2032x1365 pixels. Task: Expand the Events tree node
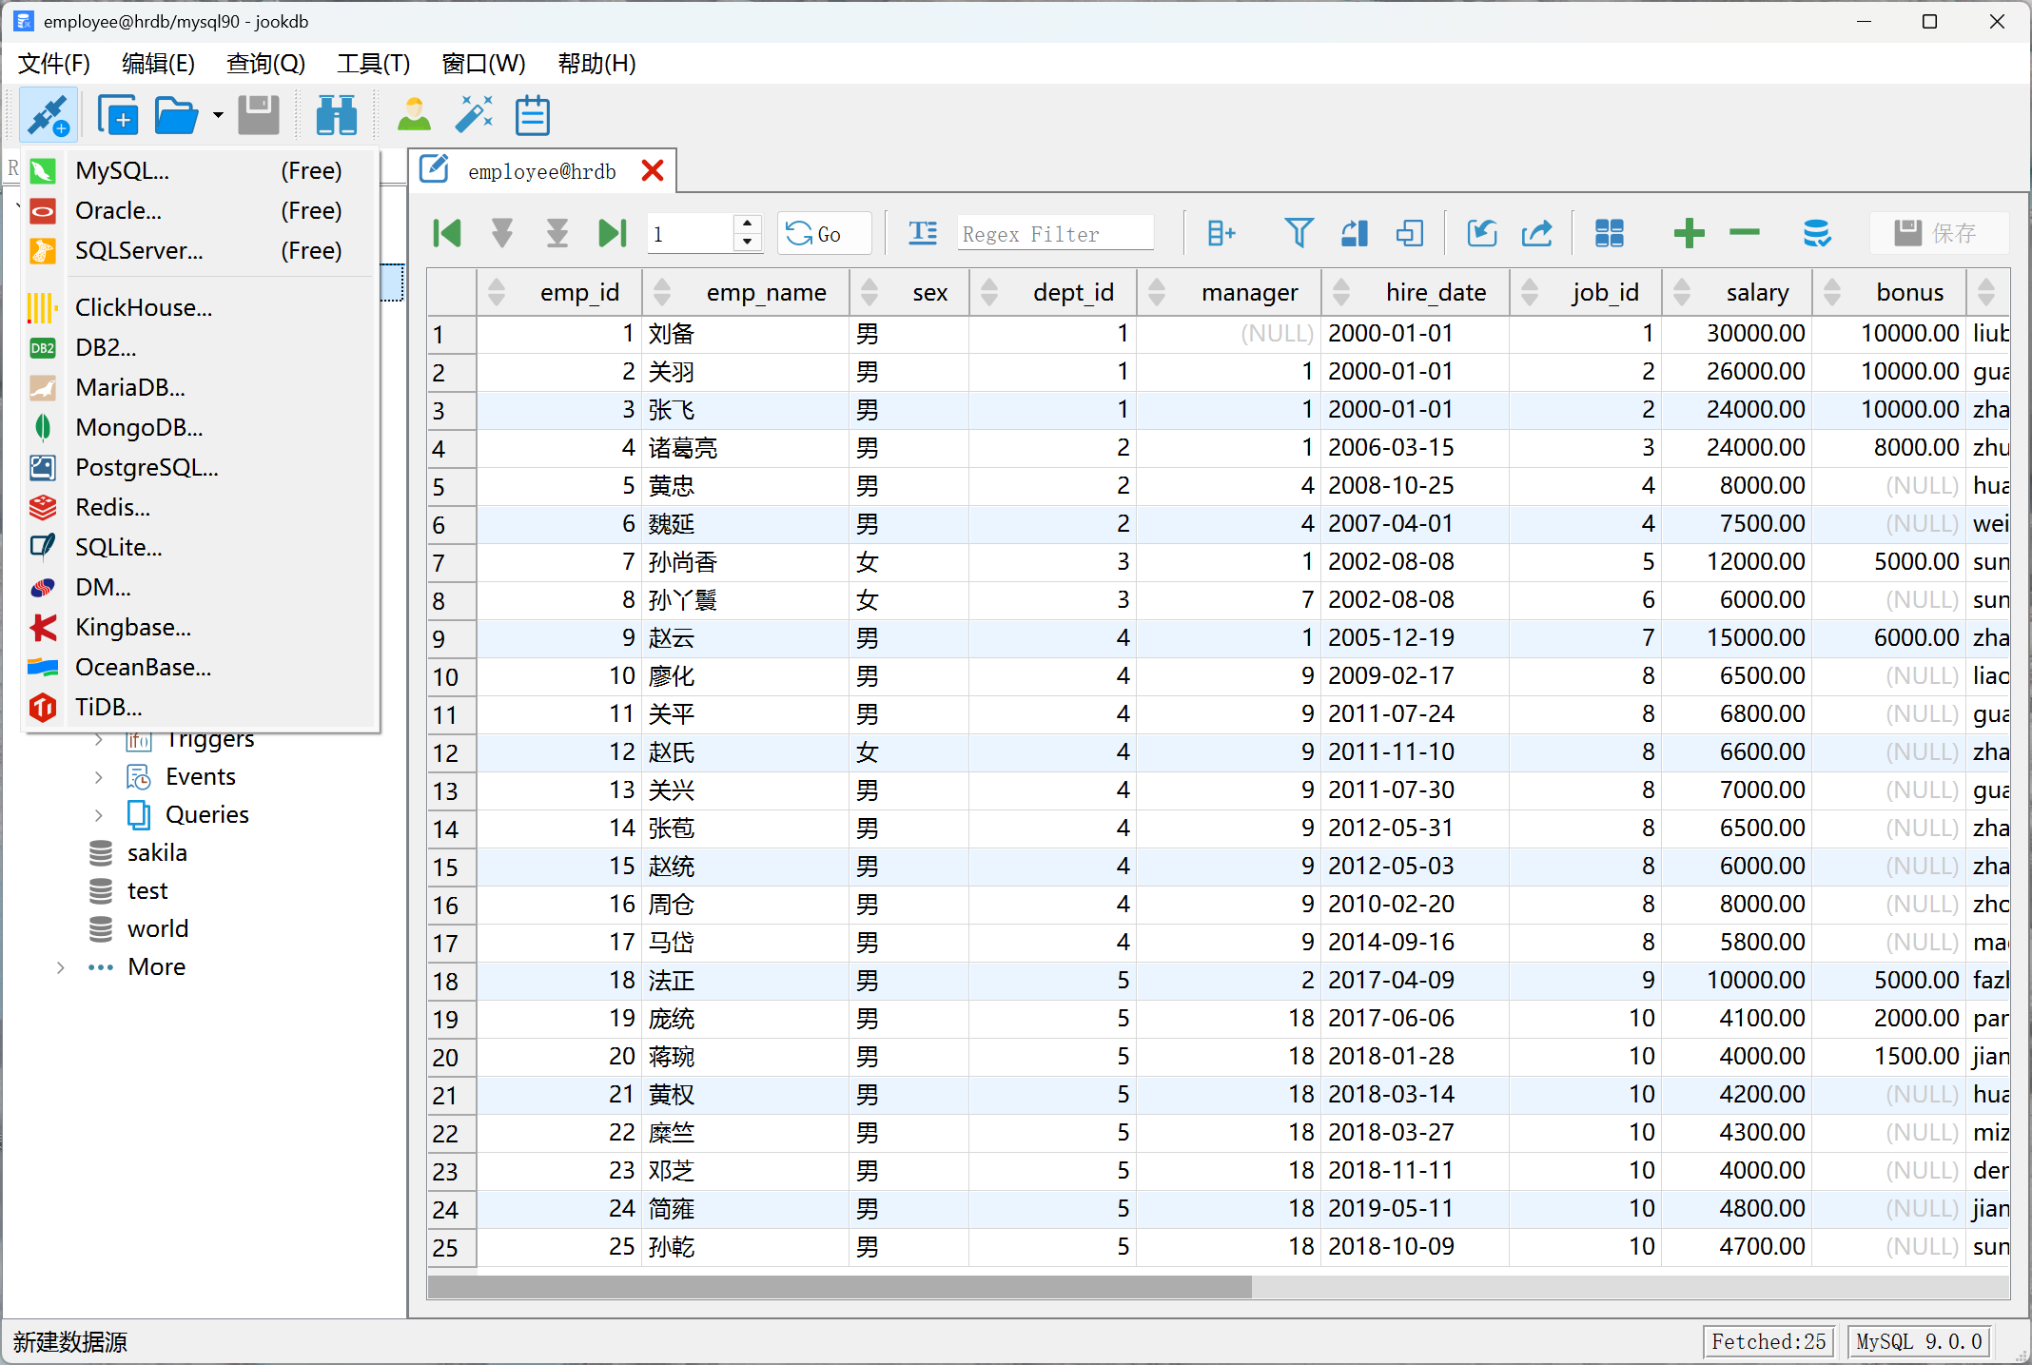click(99, 777)
